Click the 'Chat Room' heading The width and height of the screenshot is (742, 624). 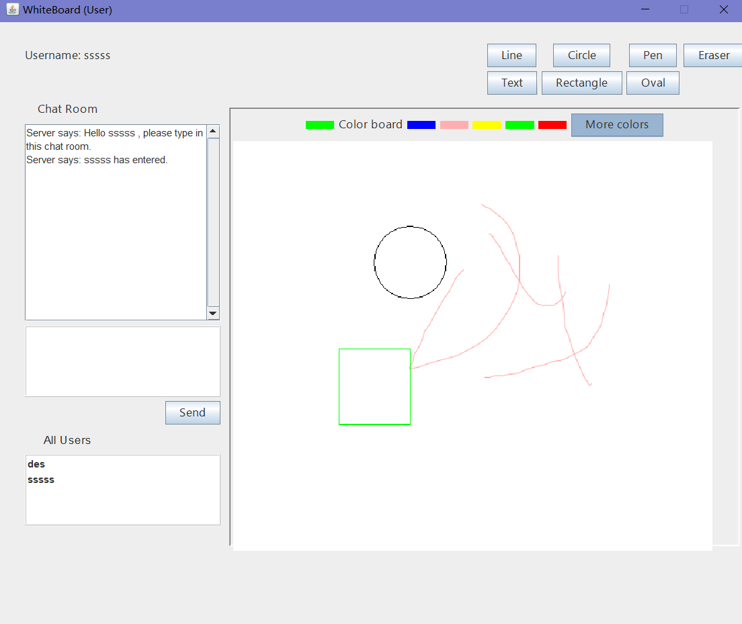click(x=68, y=109)
